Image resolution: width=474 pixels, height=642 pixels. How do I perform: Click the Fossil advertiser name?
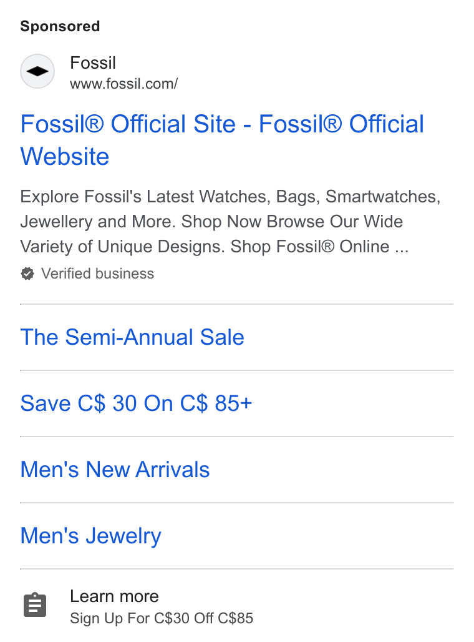point(93,63)
